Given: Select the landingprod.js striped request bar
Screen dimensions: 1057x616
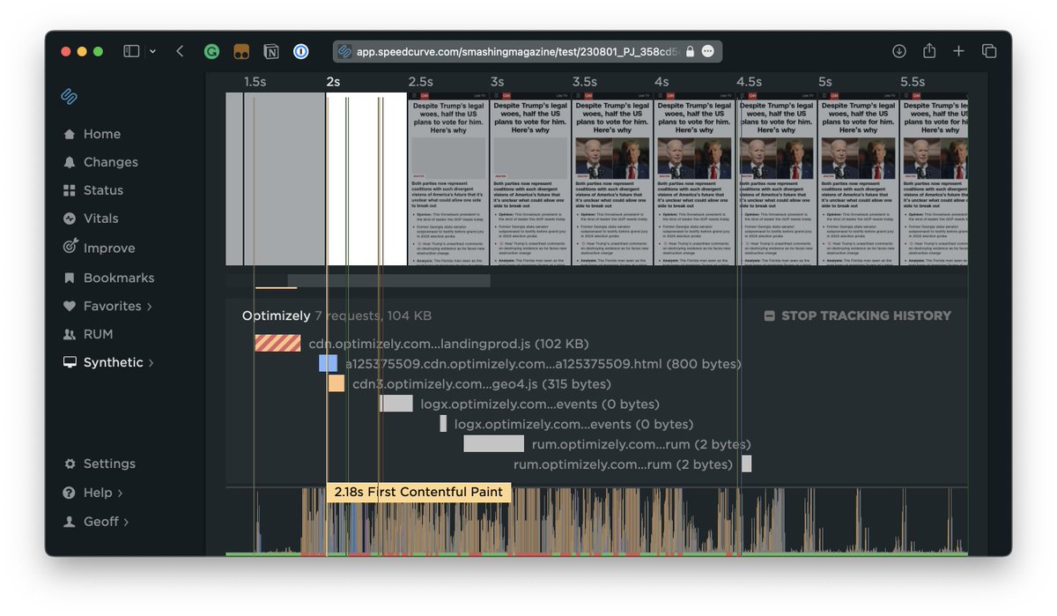Looking at the screenshot, I should click(278, 343).
